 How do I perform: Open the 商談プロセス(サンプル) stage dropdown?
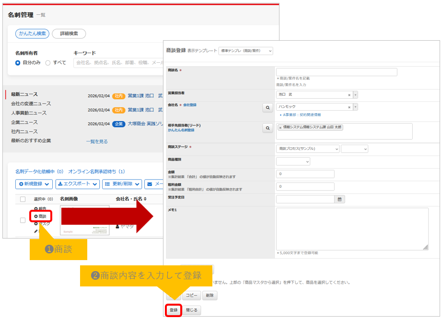(x=308, y=149)
